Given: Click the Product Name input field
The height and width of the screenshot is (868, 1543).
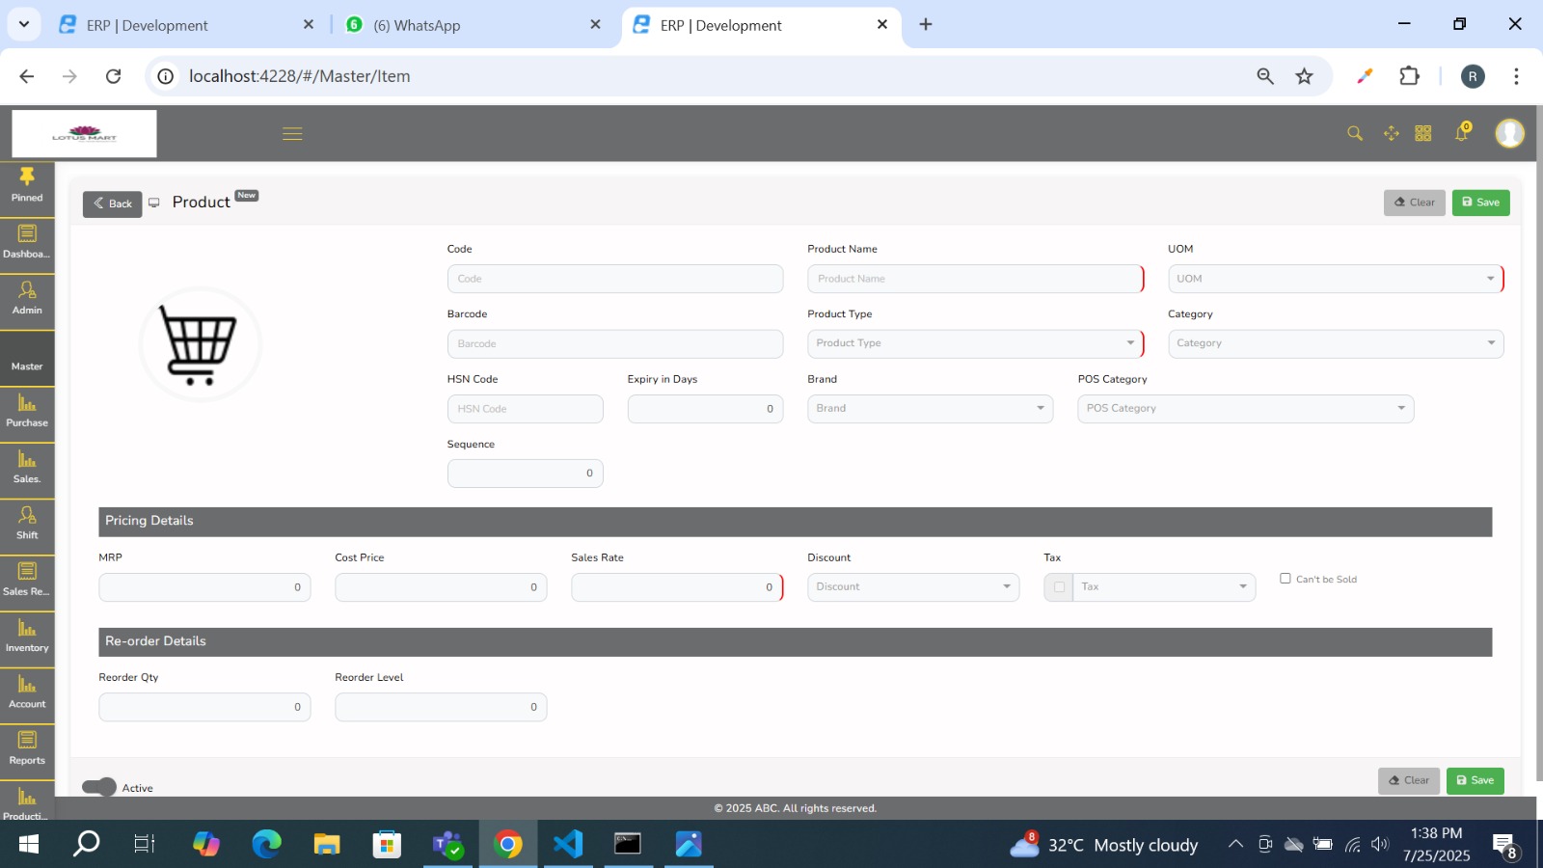Looking at the screenshot, I should [x=974, y=279].
